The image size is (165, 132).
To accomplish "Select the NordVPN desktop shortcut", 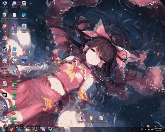I will 5,108.
